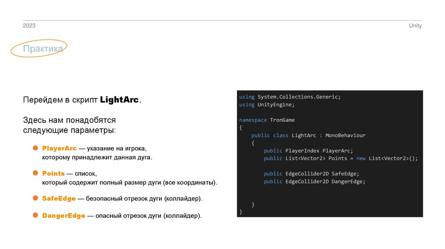Click the orange DangerEdge term

pyautogui.click(x=63, y=215)
